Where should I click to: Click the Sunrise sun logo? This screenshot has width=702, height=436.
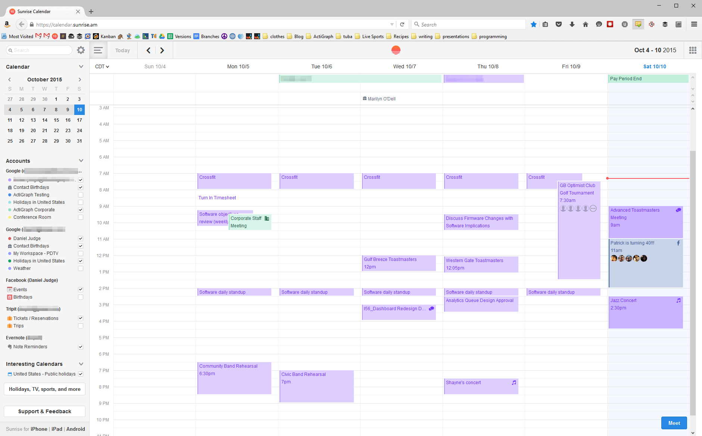pyautogui.click(x=395, y=50)
